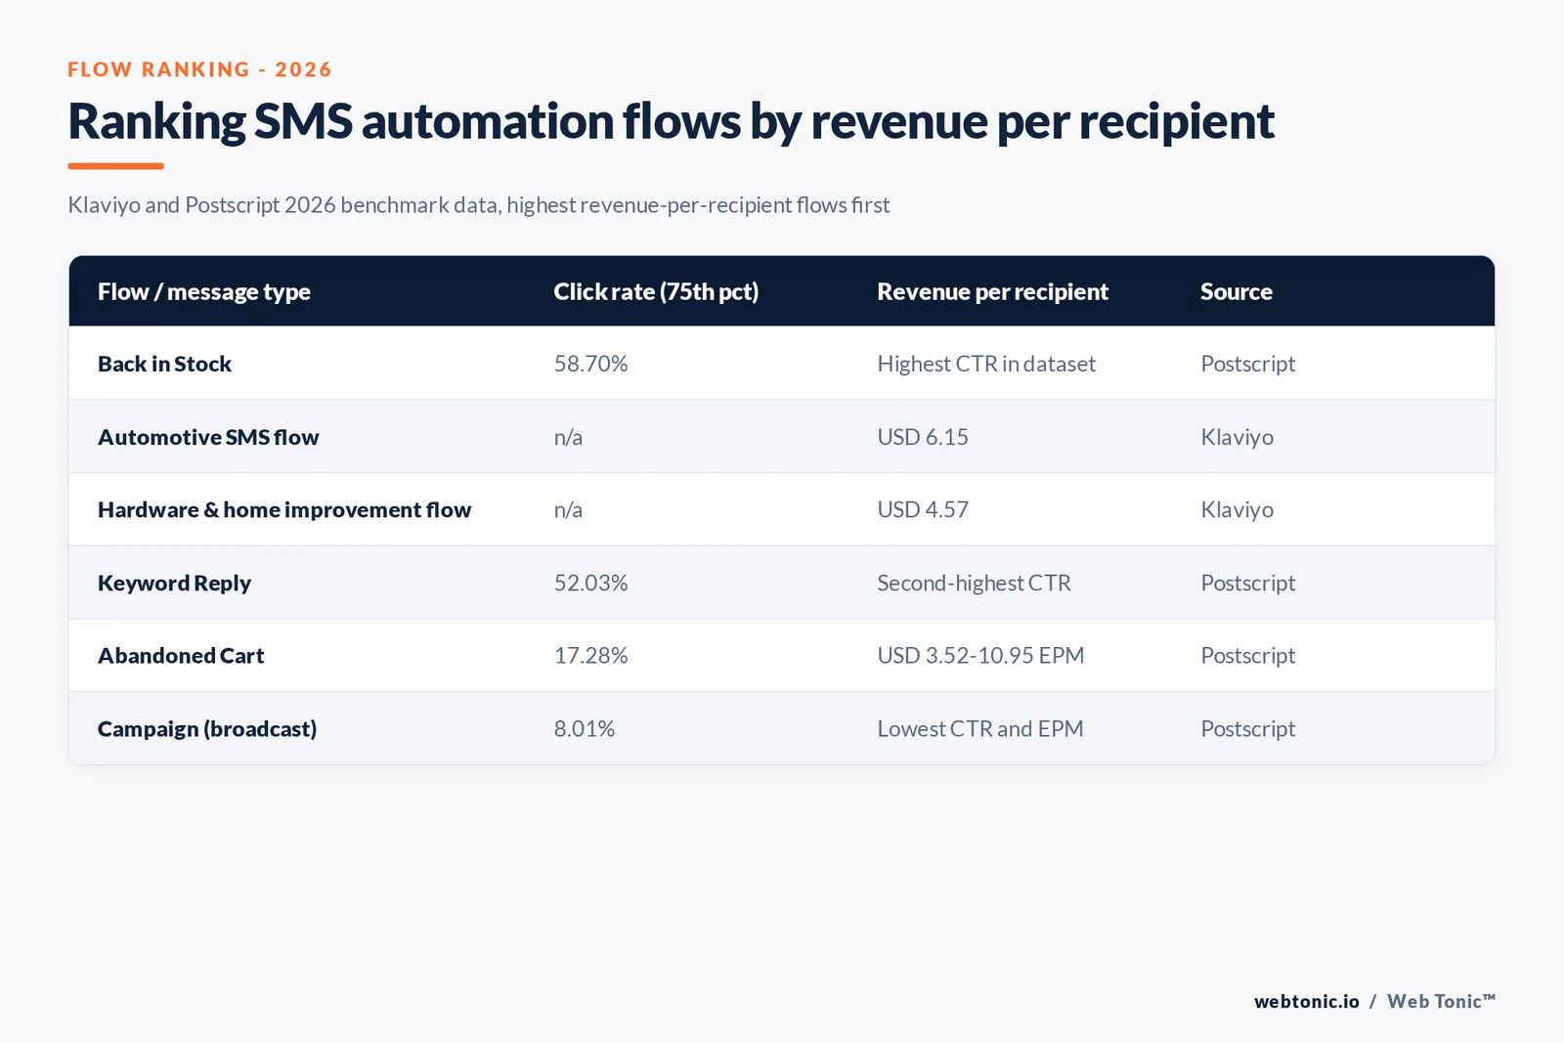Click the "FLOW RANKING - 2026" eyebrow label
Viewport: 1564px width, 1043px height.
point(199,69)
